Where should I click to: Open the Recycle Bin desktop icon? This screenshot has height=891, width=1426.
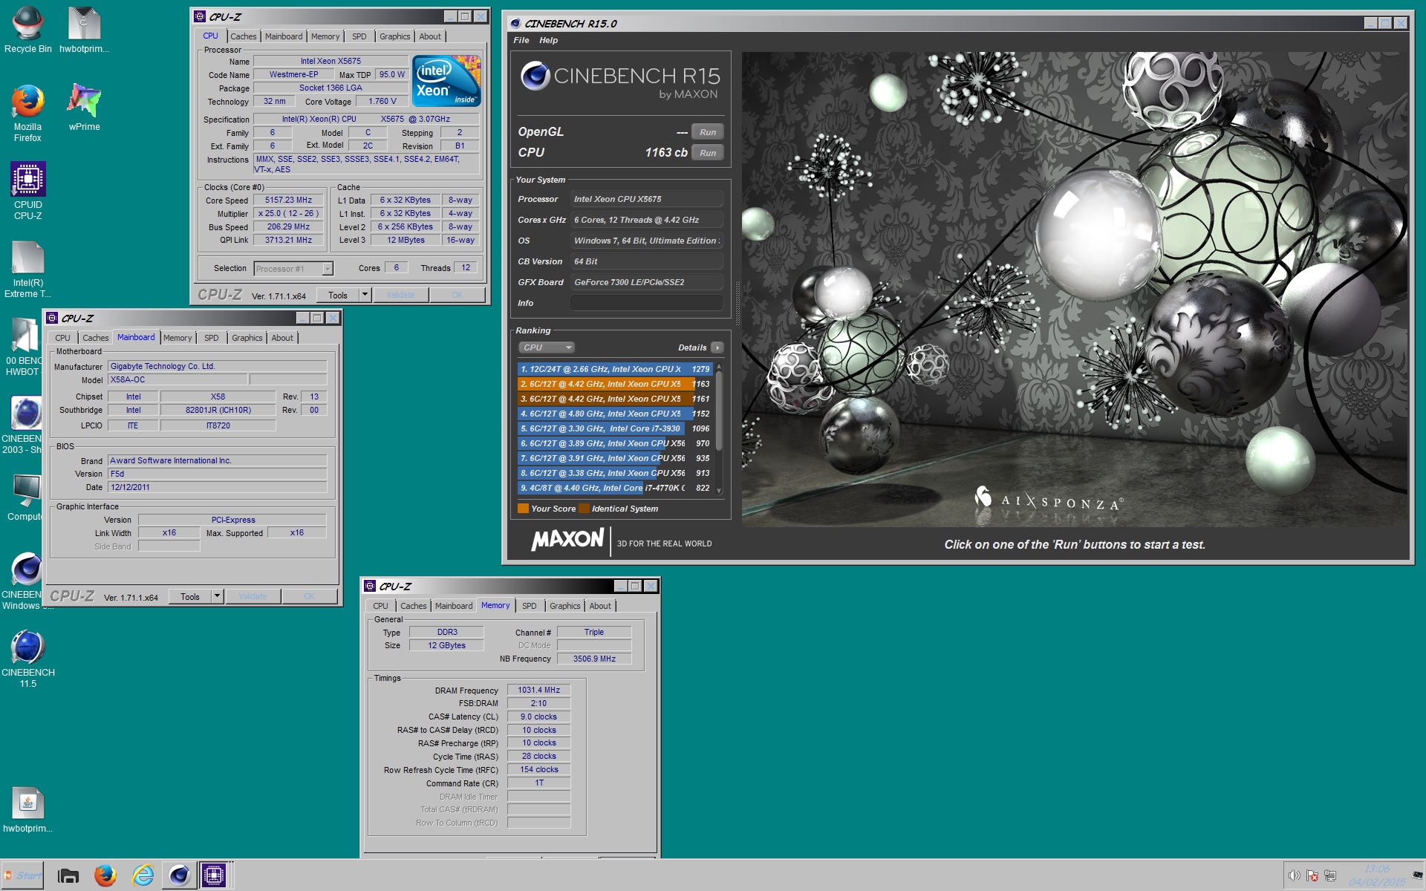click(28, 30)
